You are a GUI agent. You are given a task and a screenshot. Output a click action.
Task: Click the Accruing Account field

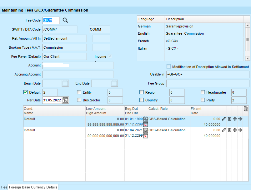click(78, 75)
